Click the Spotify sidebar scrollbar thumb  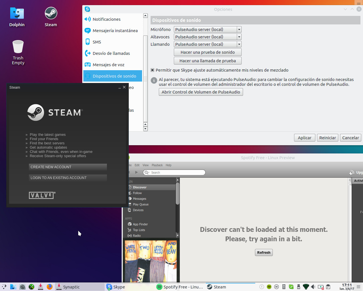(178, 194)
